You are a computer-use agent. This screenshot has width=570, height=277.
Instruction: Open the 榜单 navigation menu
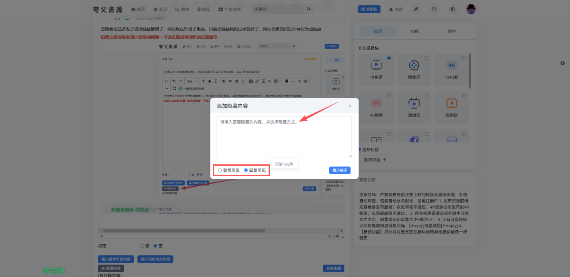[x=182, y=9]
